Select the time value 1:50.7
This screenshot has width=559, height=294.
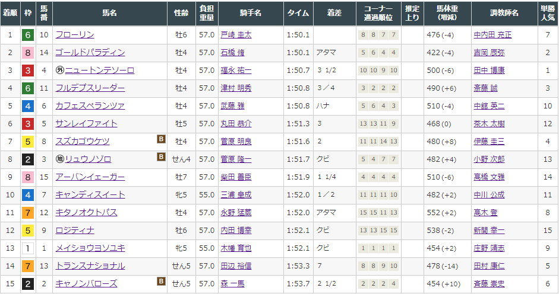pyautogui.click(x=298, y=71)
